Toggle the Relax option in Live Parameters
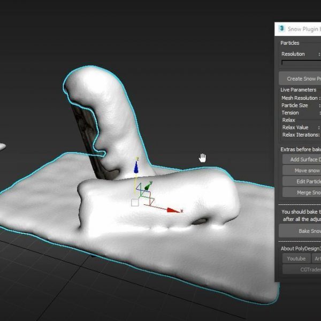 coord(288,120)
